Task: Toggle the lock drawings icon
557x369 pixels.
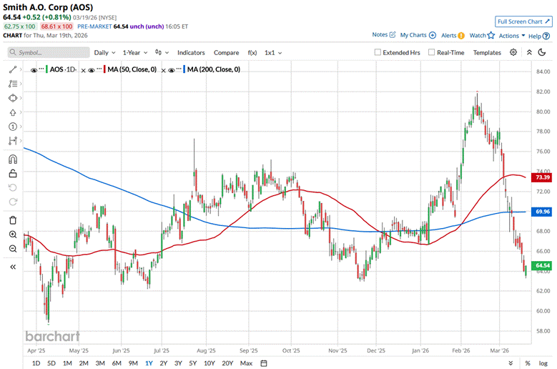Action: 13,173
